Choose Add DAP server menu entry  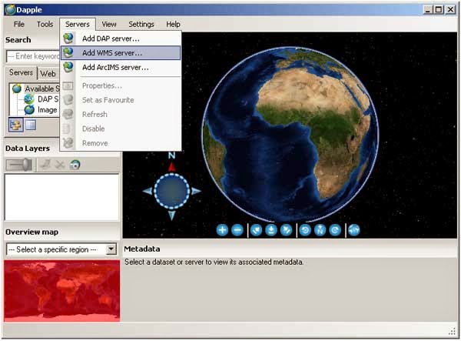[121, 38]
